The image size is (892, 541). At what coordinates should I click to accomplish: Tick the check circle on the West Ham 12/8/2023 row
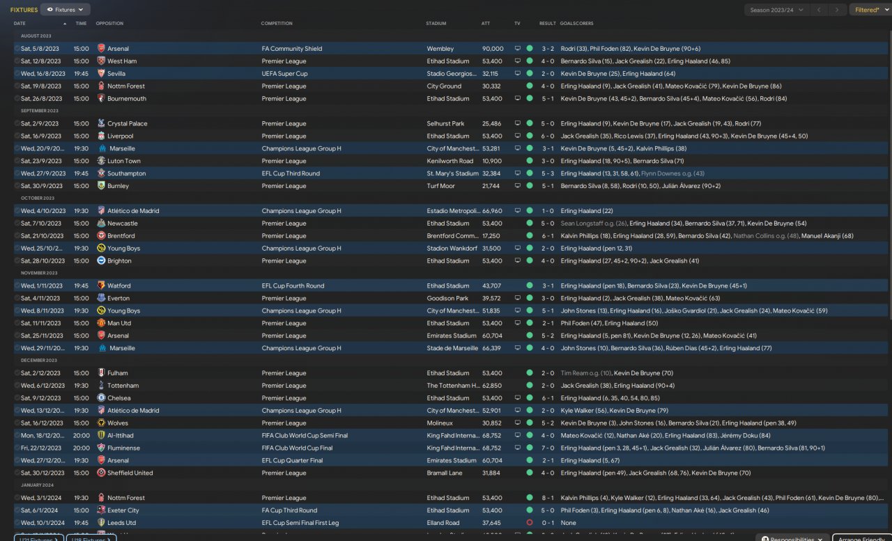17,61
